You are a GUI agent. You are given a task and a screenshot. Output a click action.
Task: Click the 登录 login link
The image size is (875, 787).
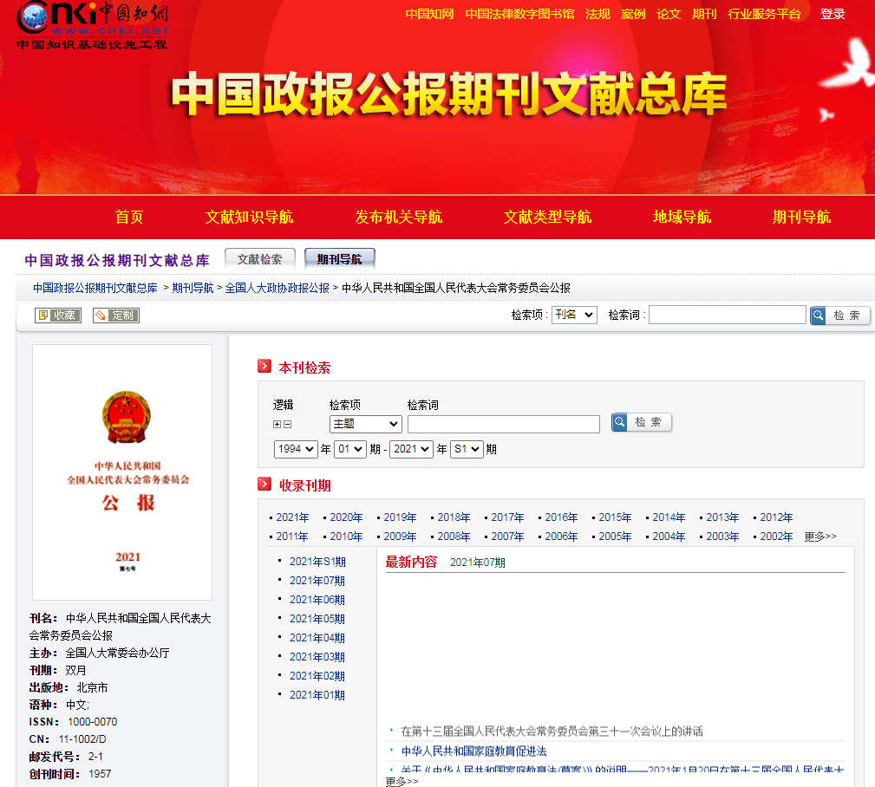[x=833, y=14]
